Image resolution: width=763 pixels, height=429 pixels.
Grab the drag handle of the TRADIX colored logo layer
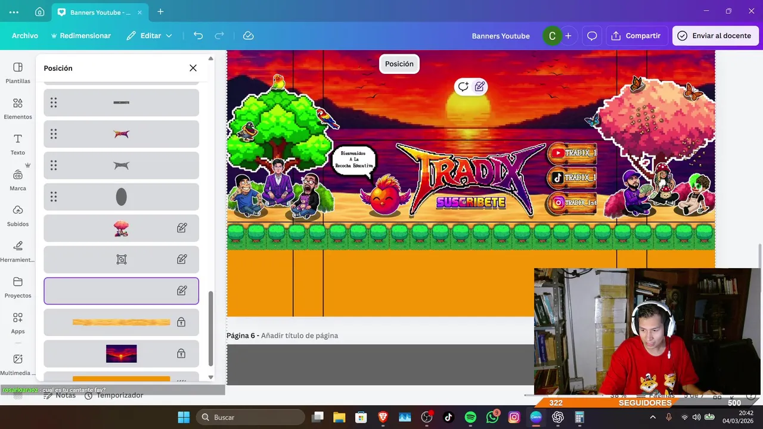pos(54,134)
